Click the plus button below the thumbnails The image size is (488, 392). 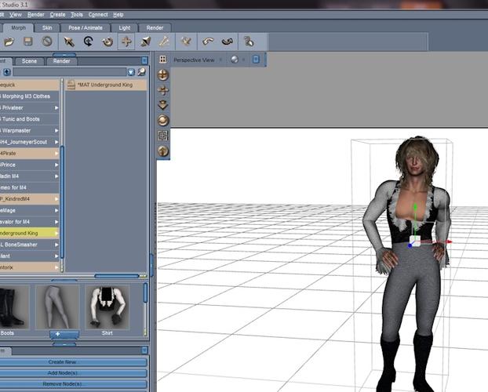[x=64, y=334]
